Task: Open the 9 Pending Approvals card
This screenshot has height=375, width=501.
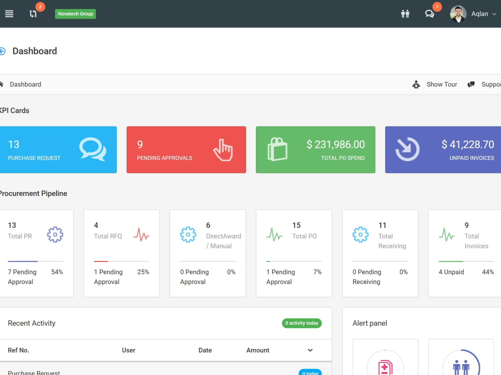Action: click(186, 149)
